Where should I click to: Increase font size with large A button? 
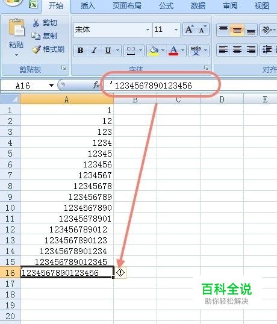coord(189,30)
